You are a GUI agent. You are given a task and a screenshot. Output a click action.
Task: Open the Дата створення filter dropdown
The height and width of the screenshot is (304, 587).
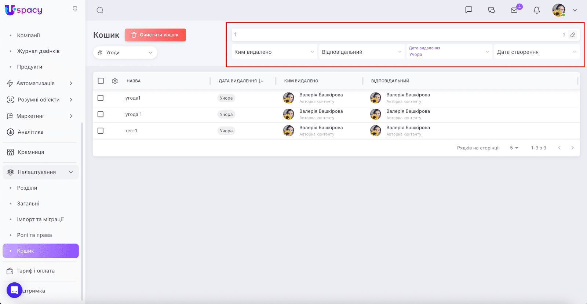pyautogui.click(x=536, y=52)
